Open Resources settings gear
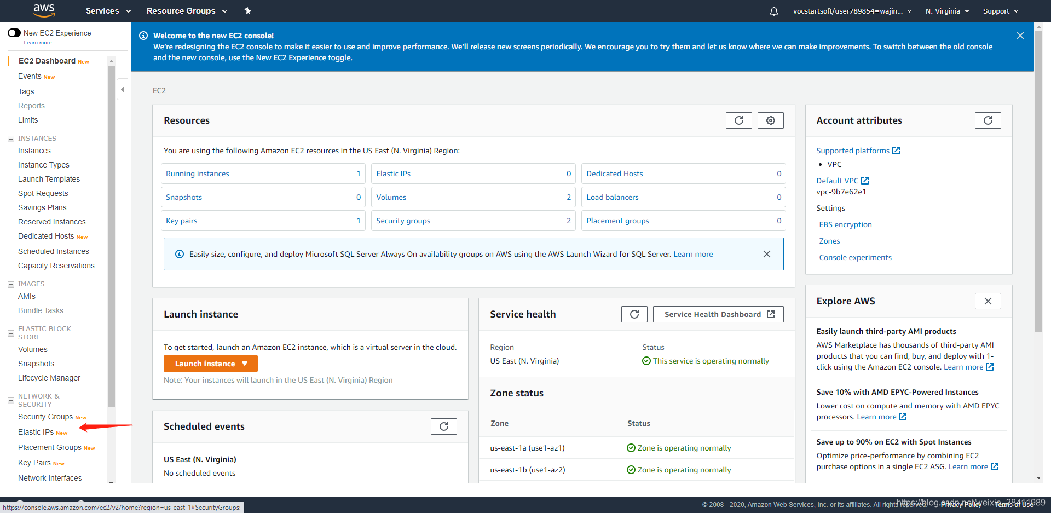 coord(770,120)
